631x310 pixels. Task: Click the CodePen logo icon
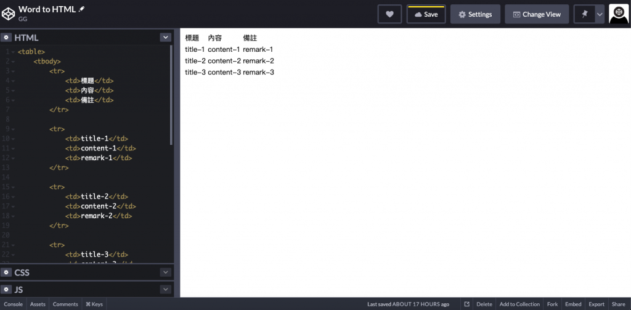[8, 14]
